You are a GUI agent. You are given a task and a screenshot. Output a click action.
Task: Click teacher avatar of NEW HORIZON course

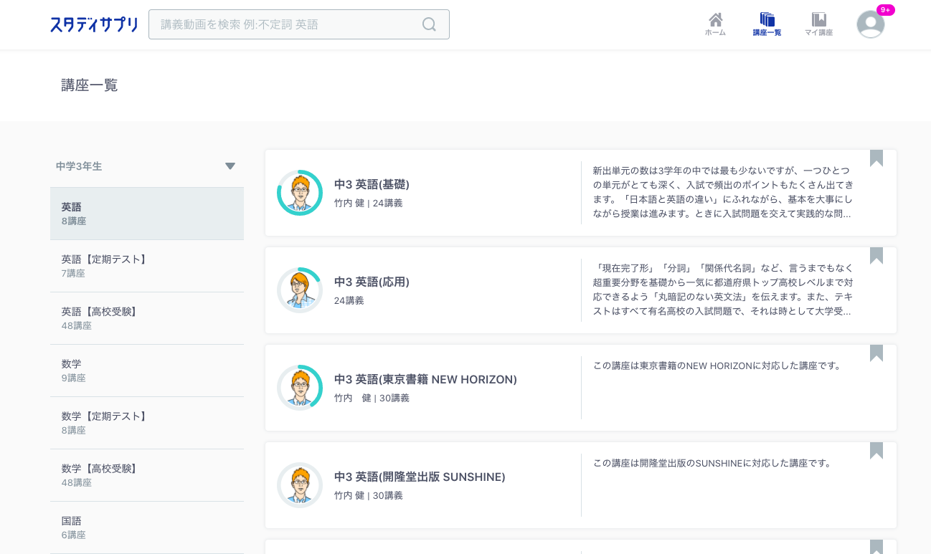click(x=300, y=388)
